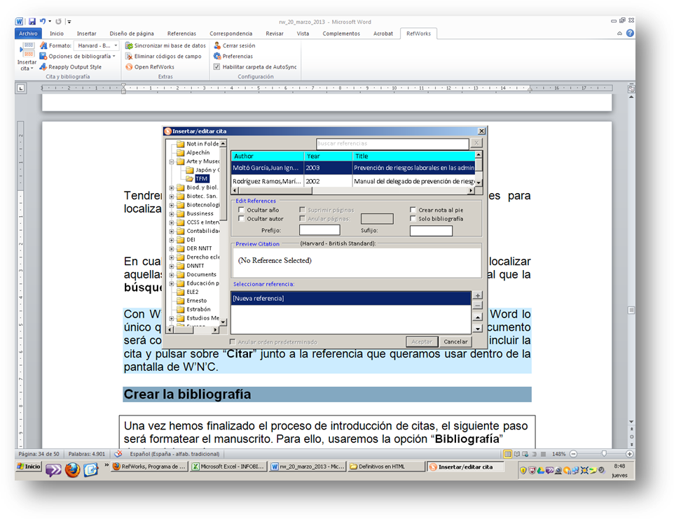Screen dimensions: 674x519
Task: Click the Save icon in quick access toolbar
Action: 32,21
